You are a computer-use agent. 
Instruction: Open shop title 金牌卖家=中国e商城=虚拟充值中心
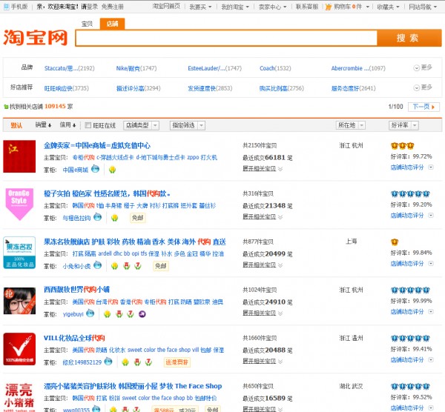[97, 146]
